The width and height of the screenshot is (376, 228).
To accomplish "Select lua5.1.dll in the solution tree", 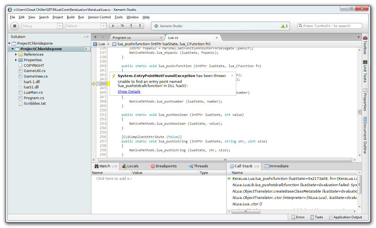I will coord(31,82).
